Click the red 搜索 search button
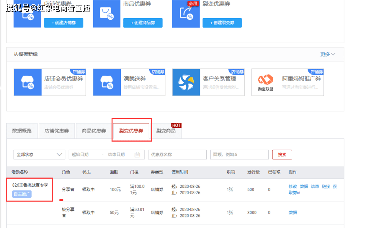Image resolution: width=386 pixels, height=228 pixels. (x=282, y=155)
